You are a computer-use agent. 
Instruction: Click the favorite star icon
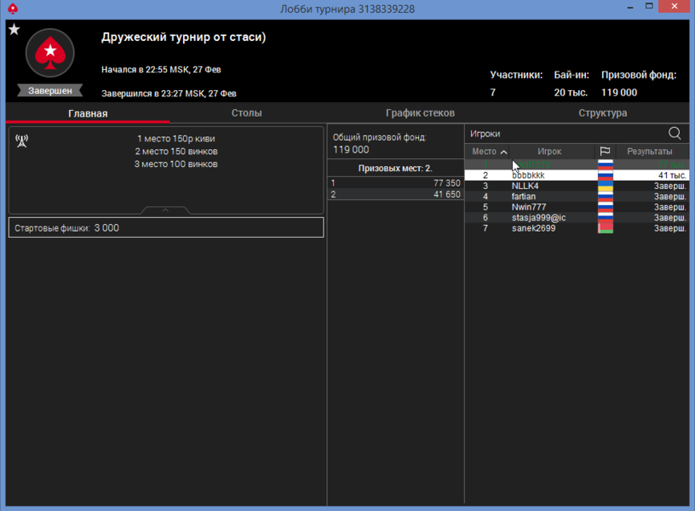(x=14, y=30)
